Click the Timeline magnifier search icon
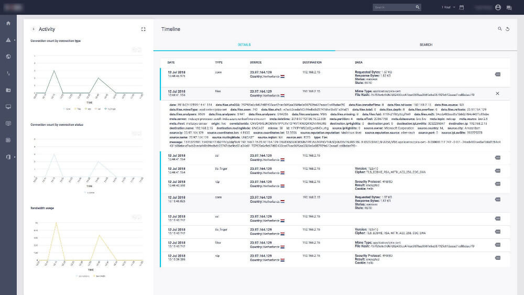Image resolution: width=524 pixels, height=295 pixels. click(x=499, y=29)
